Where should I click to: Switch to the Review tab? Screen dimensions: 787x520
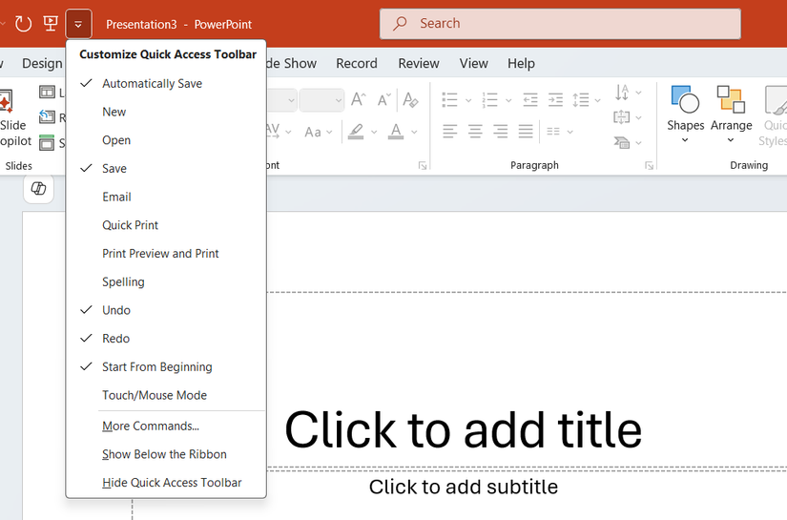pyautogui.click(x=419, y=63)
